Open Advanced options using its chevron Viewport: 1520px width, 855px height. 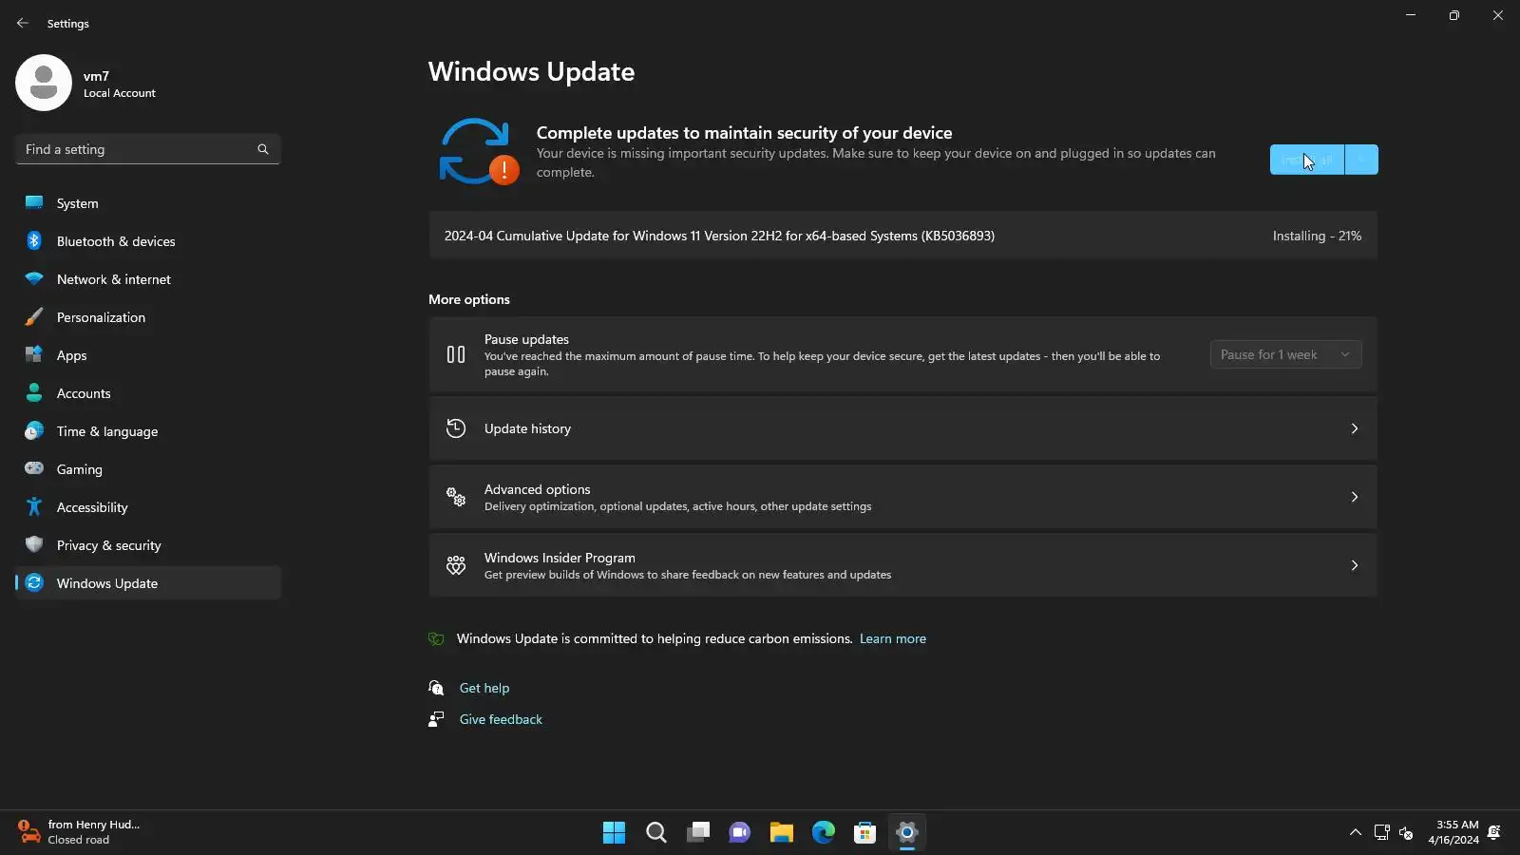click(x=1355, y=497)
